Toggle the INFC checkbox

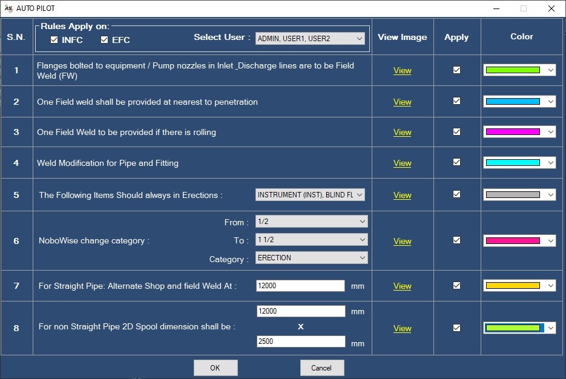coord(54,40)
